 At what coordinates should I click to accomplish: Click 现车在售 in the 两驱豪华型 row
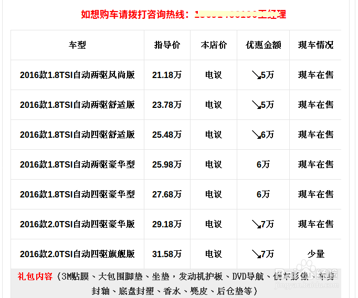tap(315, 164)
